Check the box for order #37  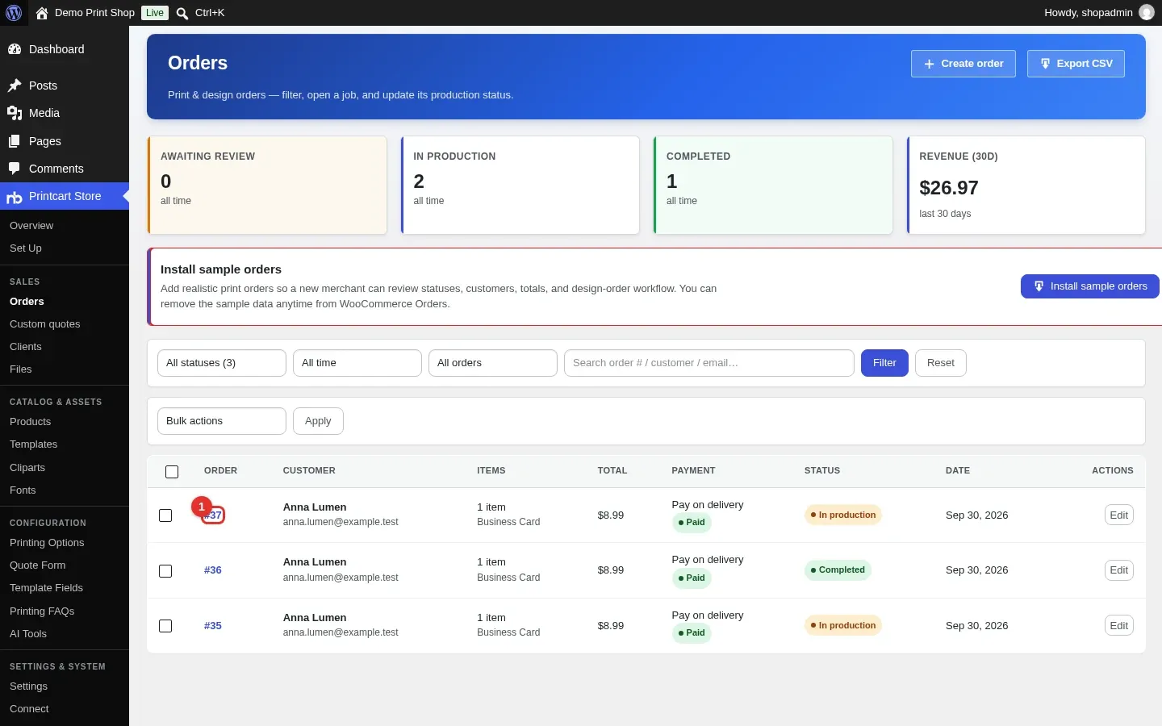[x=165, y=515]
